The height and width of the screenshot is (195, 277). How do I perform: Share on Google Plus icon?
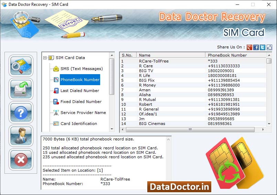coord(249,47)
